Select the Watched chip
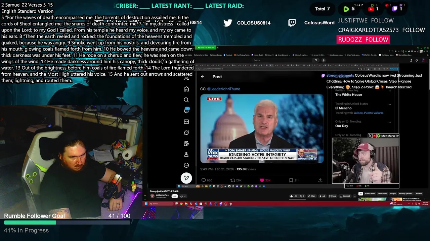Screen dimensions: 430x241 point(419,193)
